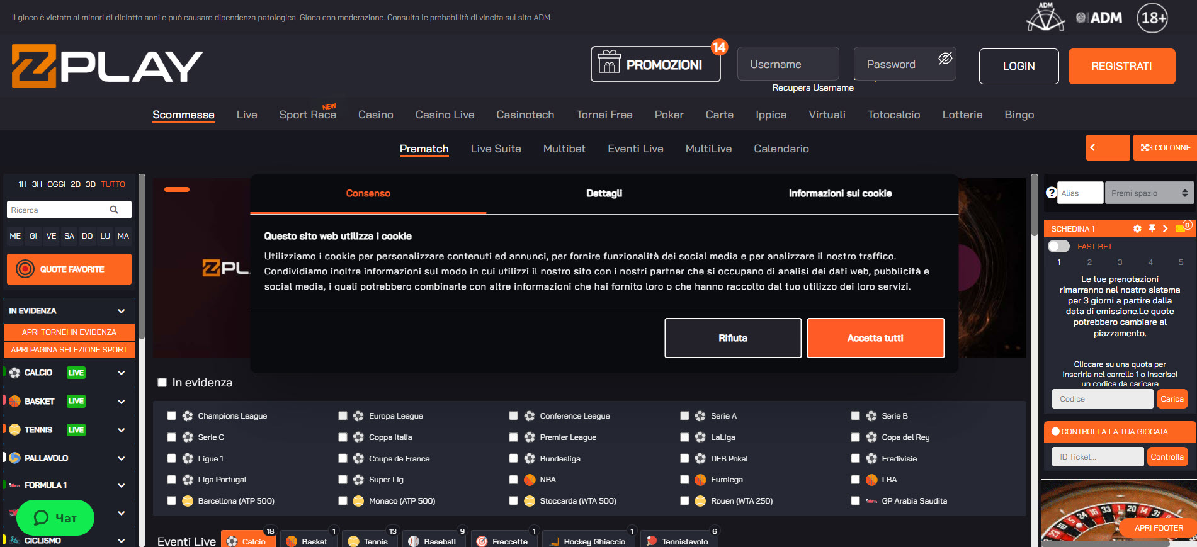
Task: Click the ID Ticket input field
Action: point(1098,456)
